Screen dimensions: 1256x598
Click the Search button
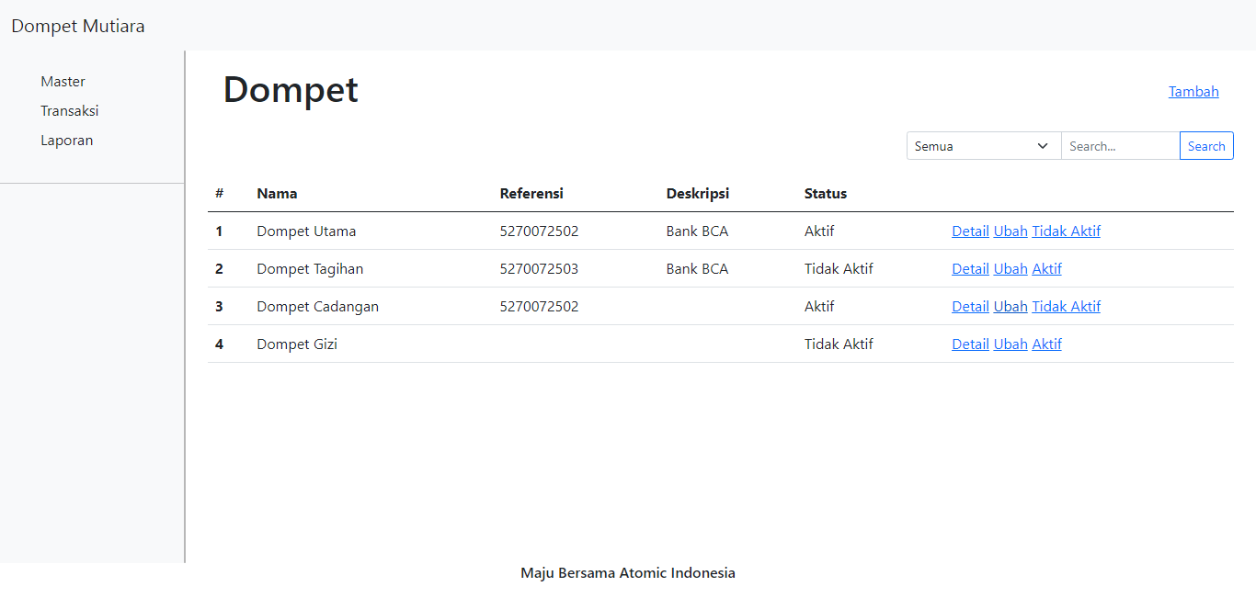click(1206, 145)
